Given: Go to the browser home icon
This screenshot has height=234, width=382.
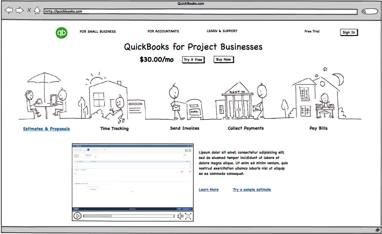Looking at the screenshot, I should (x=37, y=10).
